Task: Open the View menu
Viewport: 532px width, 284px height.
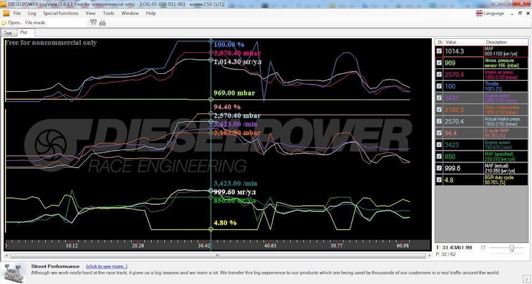Action: pyautogui.click(x=90, y=13)
